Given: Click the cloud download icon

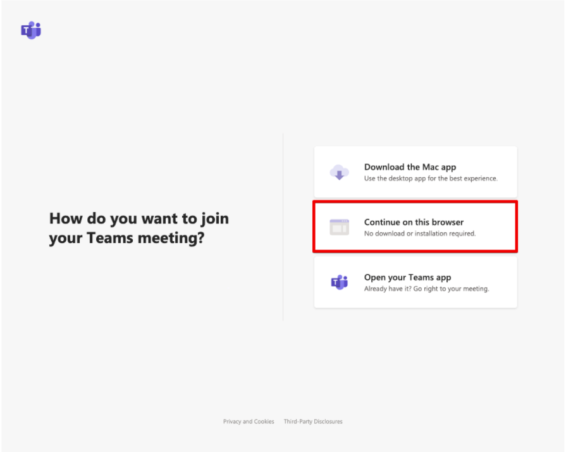Looking at the screenshot, I should (x=340, y=172).
